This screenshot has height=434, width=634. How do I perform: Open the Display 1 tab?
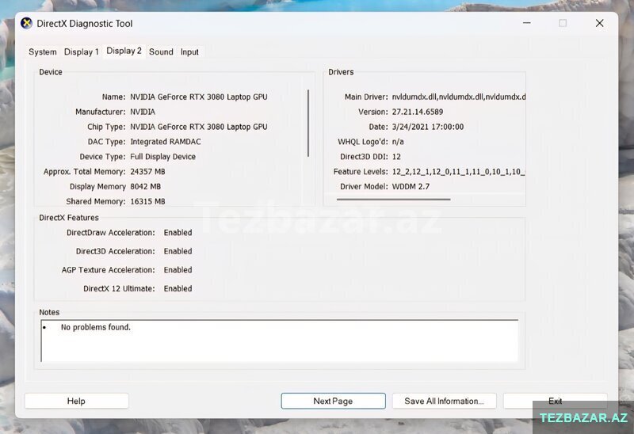[x=82, y=52]
